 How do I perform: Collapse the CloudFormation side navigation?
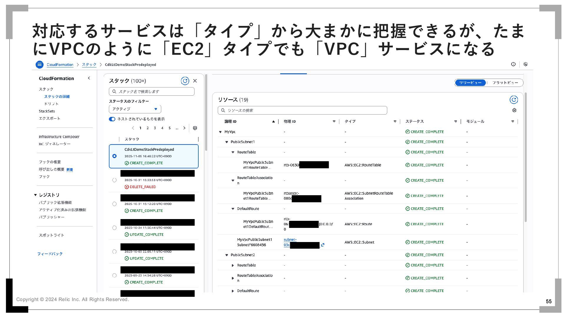(x=89, y=78)
